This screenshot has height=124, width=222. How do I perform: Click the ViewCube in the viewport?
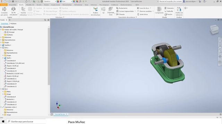[x=214, y=29]
